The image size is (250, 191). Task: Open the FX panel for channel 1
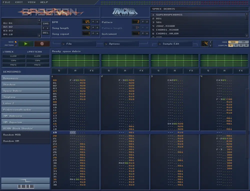pyautogui.click(x=92, y=71)
